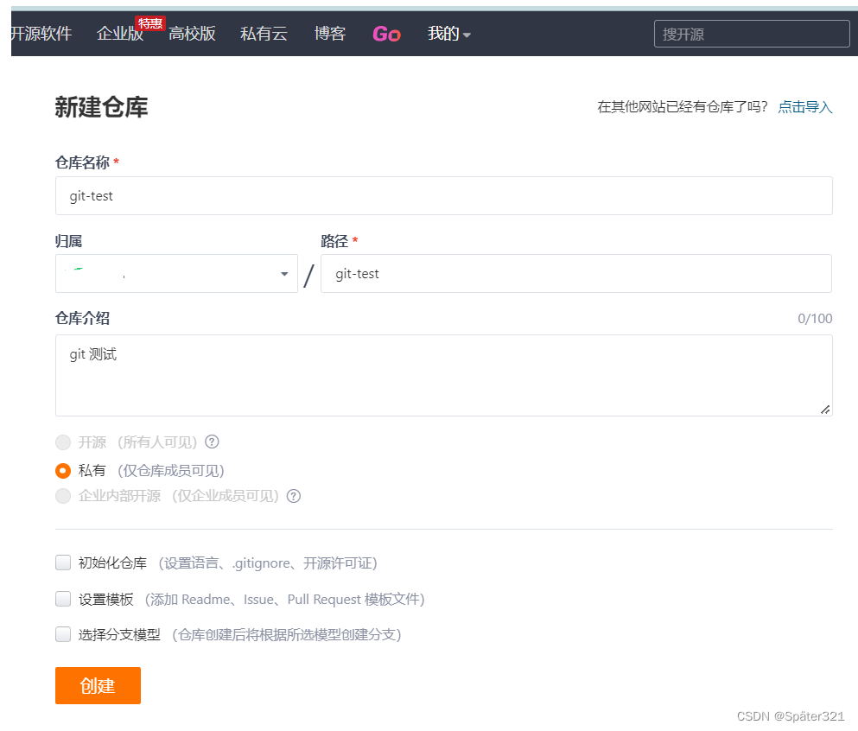The width and height of the screenshot is (858, 731).
Task: Follow the 点击导入 link
Action: (x=805, y=106)
